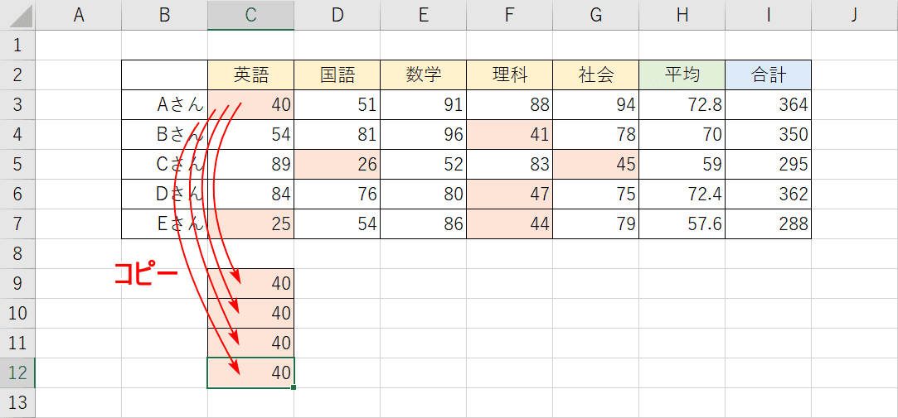Select the Aさん name cell
The image size is (898, 418).
[x=164, y=104]
